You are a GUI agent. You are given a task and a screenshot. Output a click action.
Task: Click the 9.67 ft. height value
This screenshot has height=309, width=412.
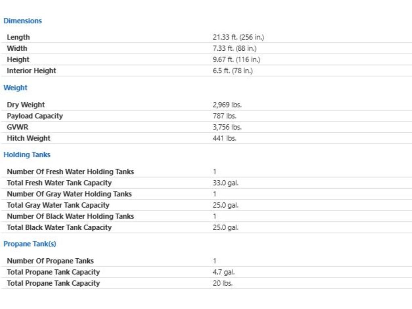[x=236, y=60]
